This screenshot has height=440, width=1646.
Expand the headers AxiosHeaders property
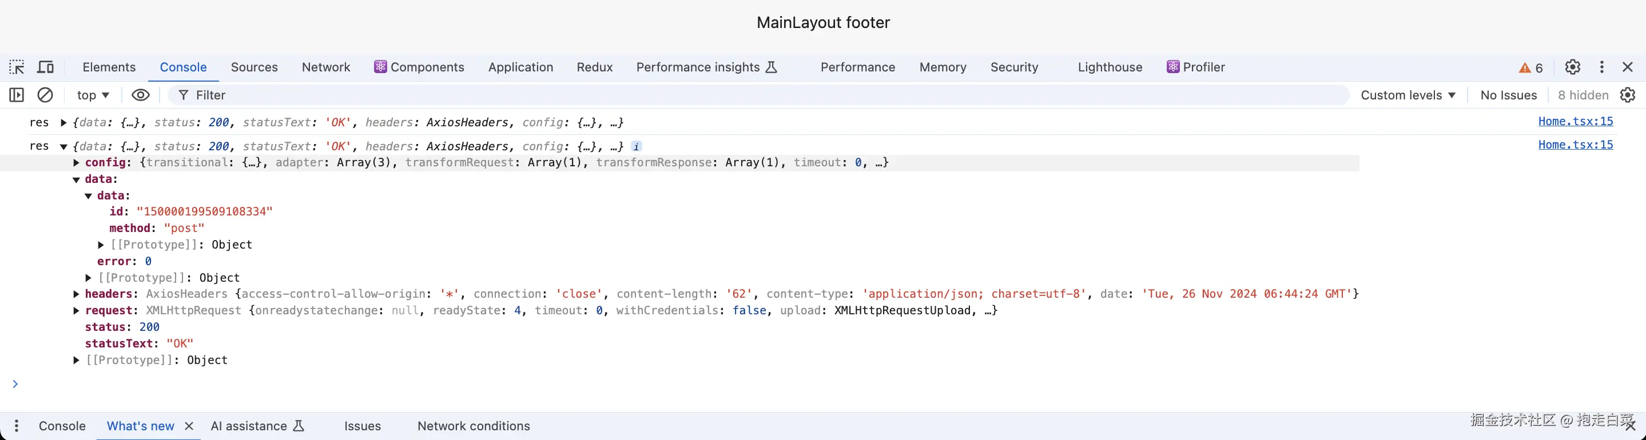pos(76,294)
